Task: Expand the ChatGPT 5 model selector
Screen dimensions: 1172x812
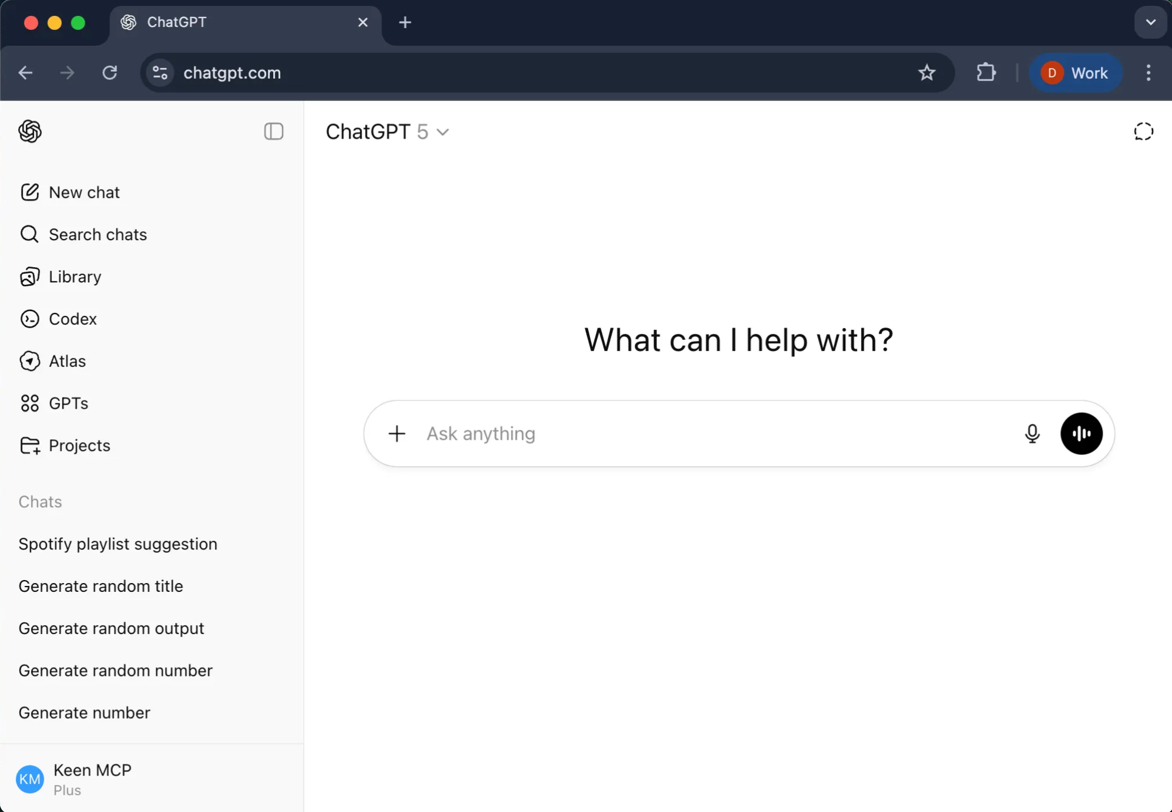Action: coord(388,132)
